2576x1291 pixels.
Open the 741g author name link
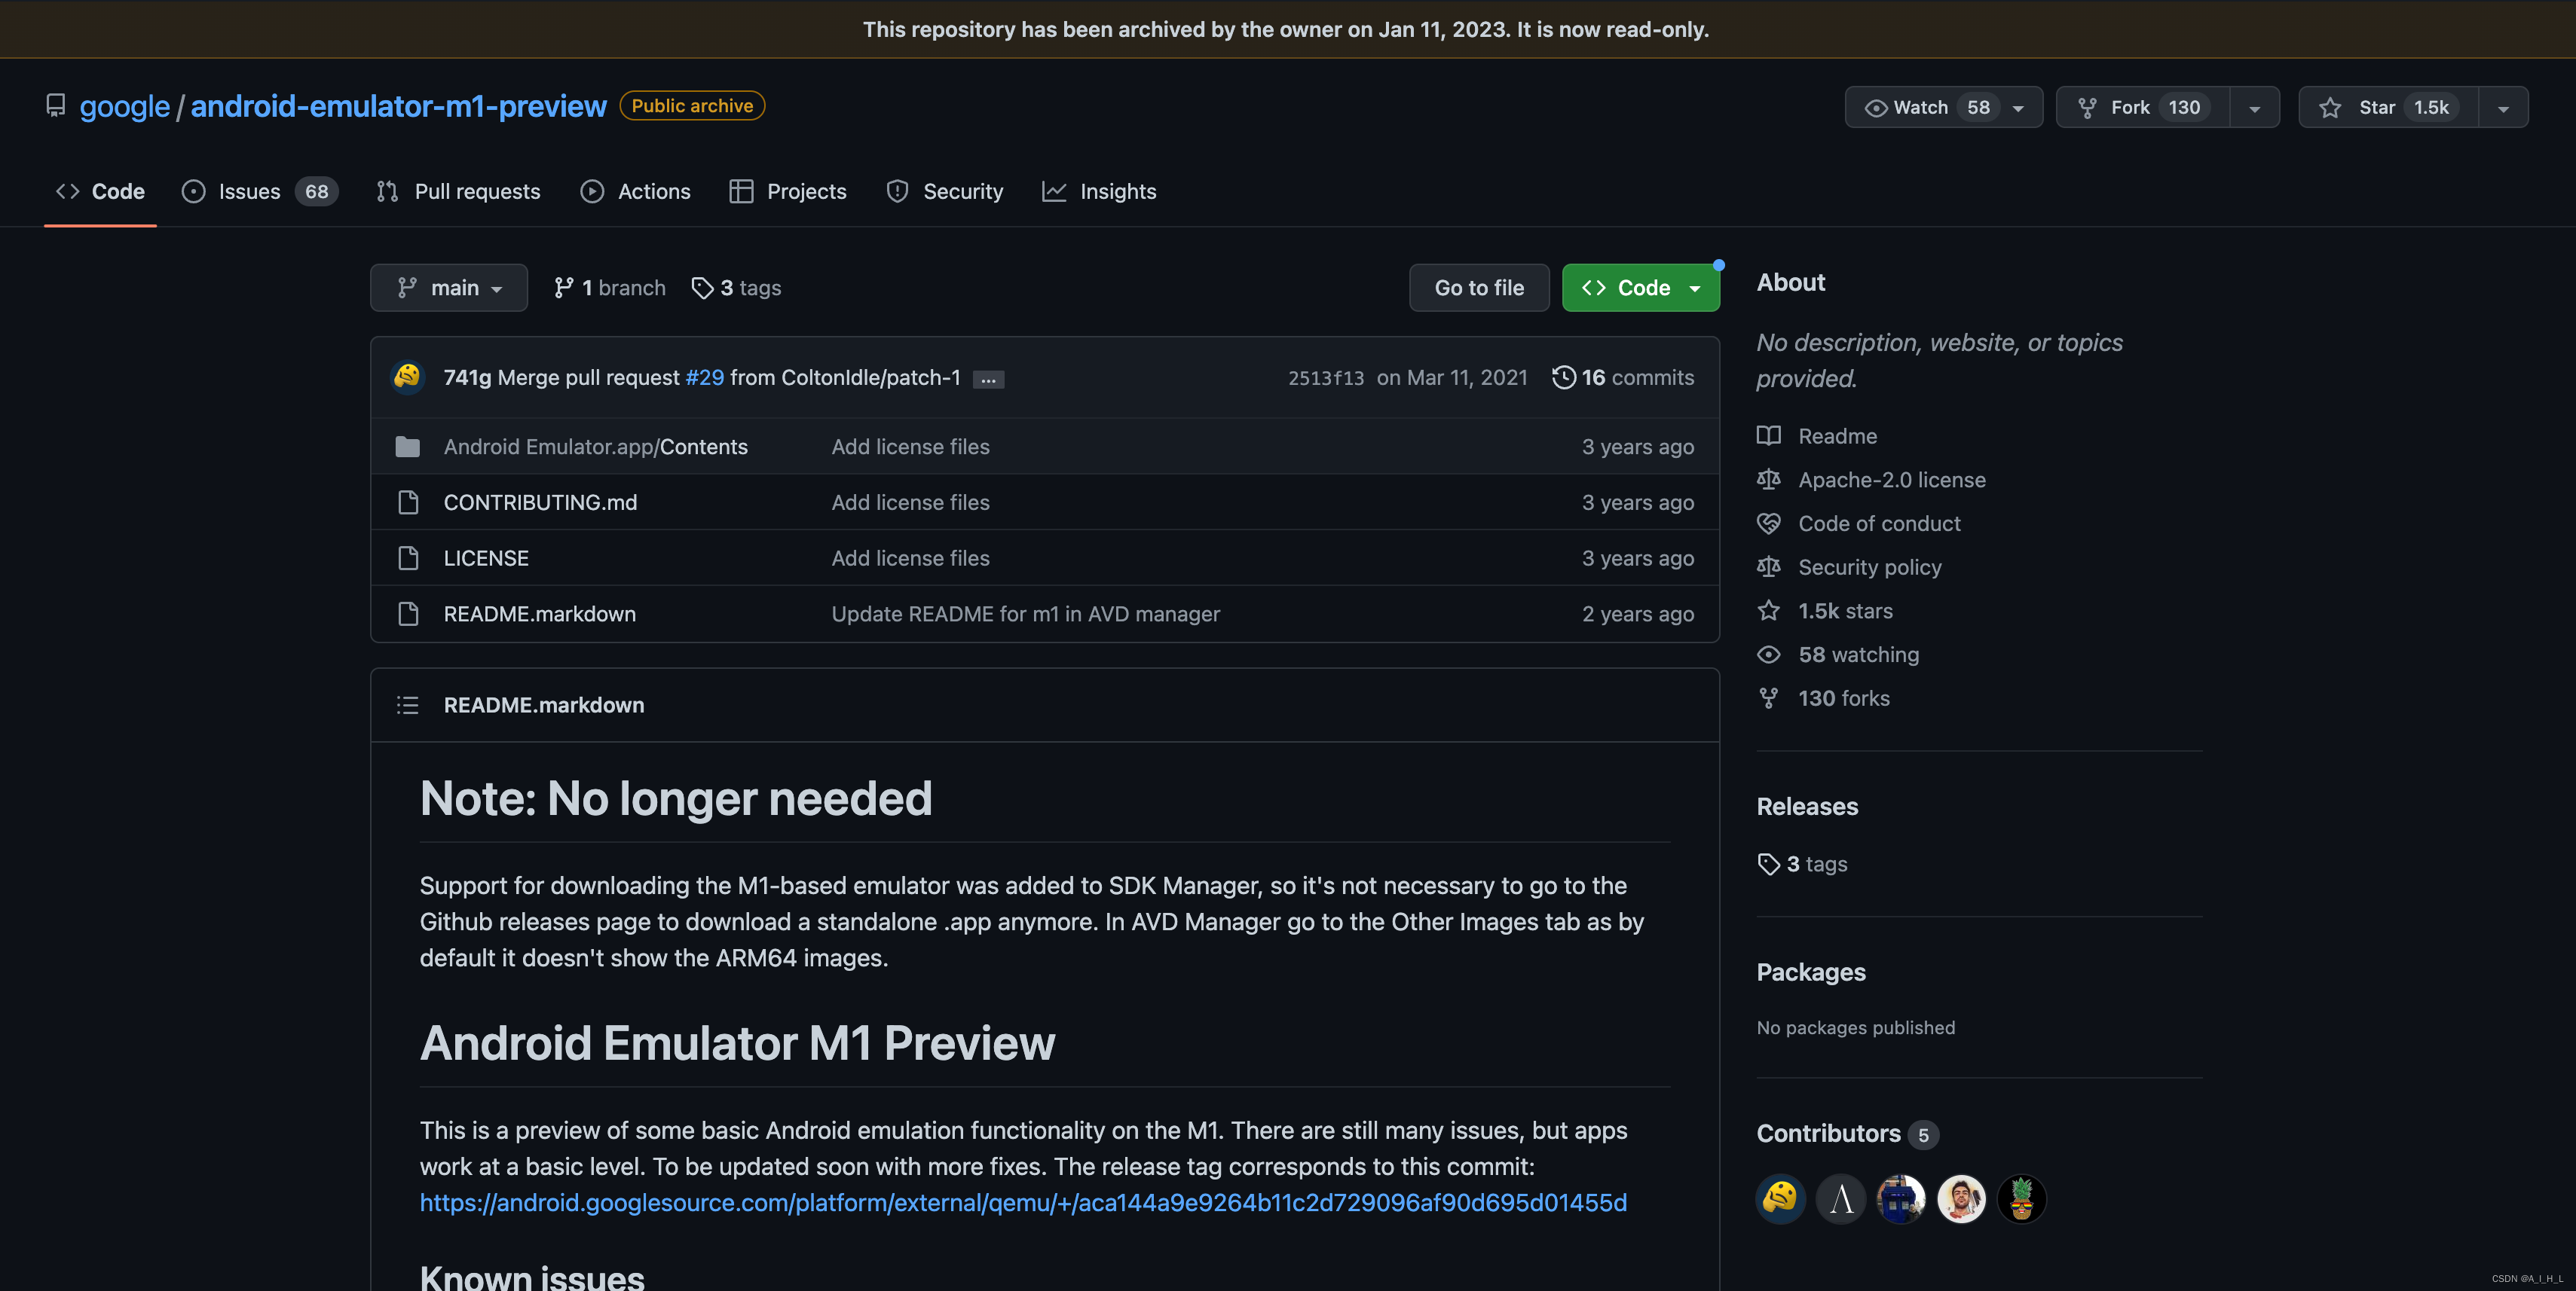(467, 377)
